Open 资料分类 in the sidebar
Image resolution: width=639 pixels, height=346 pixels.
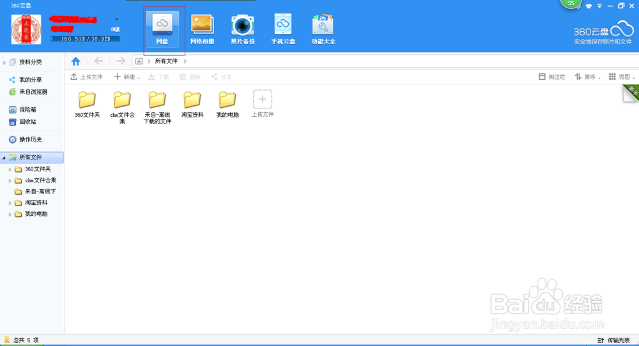click(31, 63)
